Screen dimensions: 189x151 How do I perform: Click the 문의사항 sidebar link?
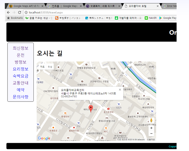(x=21, y=97)
